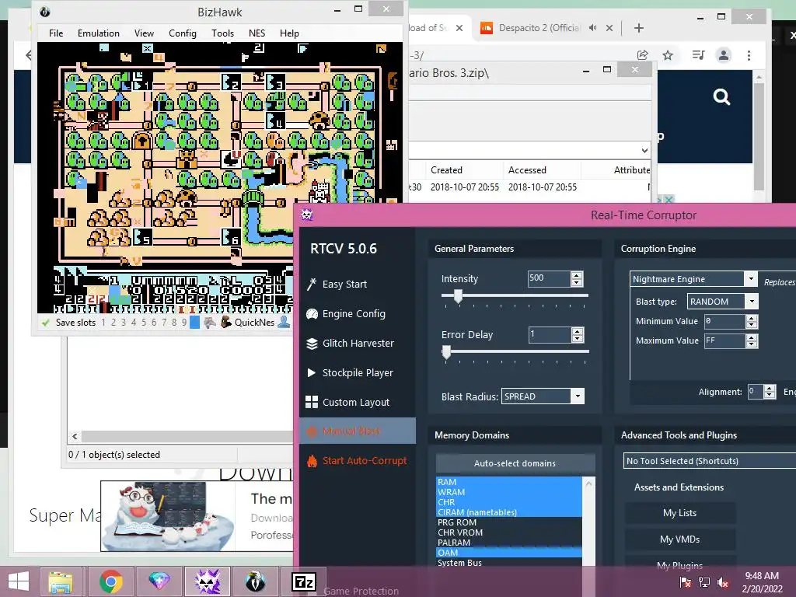Toggle WRAM memory domain

pyautogui.click(x=508, y=492)
